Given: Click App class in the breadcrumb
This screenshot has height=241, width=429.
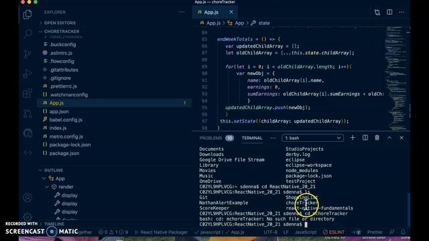Looking at the screenshot, I should tap(239, 23).
